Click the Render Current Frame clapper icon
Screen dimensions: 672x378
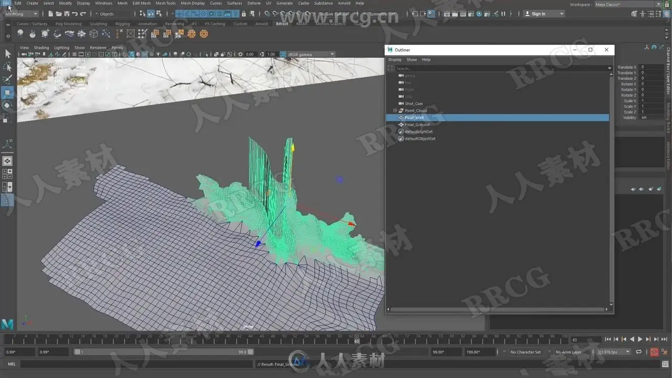[x=455, y=14]
